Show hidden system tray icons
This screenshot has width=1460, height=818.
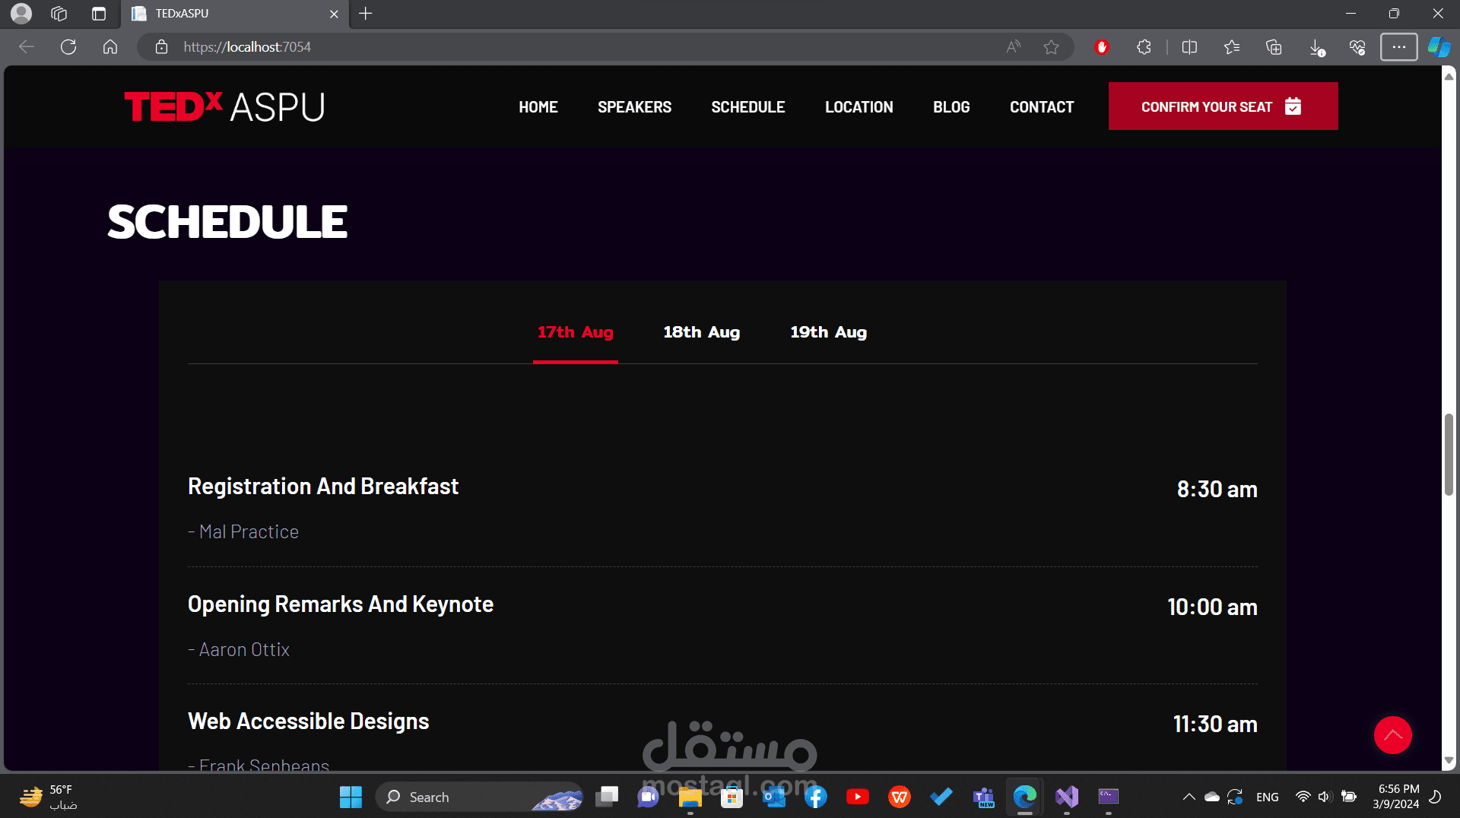(1189, 797)
